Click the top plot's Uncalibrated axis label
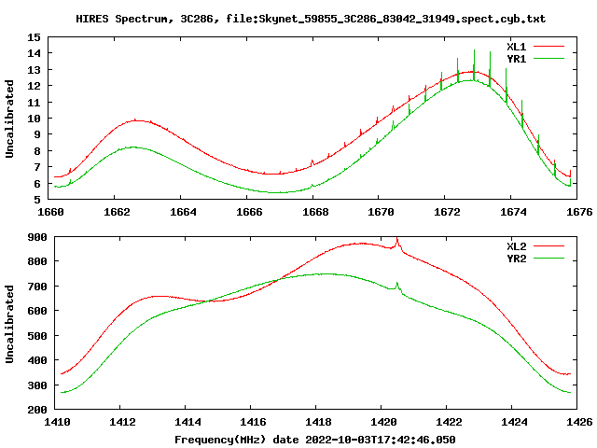The width and height of the screenshot is (597, 448). (x=9, y=119)
